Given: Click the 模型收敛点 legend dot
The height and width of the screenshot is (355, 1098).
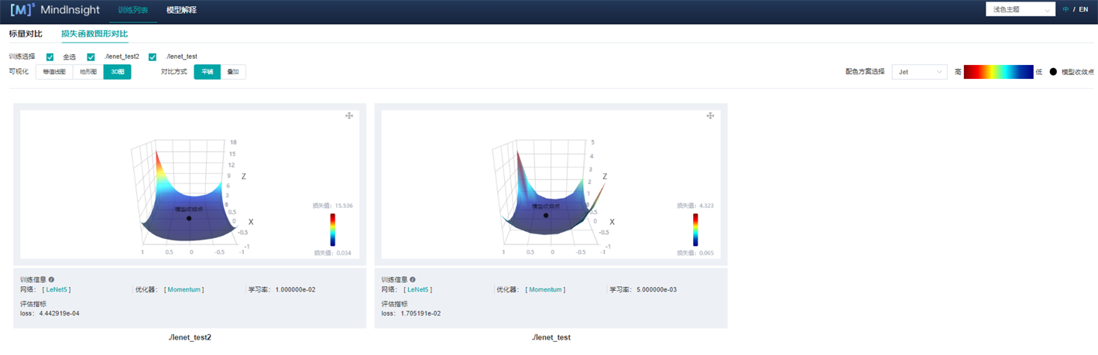Looking at the screenshot, I should (1053, 72).
